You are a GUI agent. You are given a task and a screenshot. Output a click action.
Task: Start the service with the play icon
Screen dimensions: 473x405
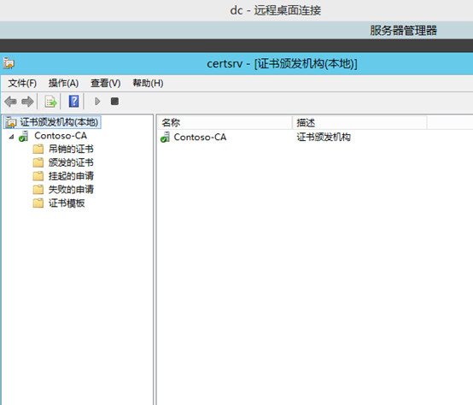[97, 102]
